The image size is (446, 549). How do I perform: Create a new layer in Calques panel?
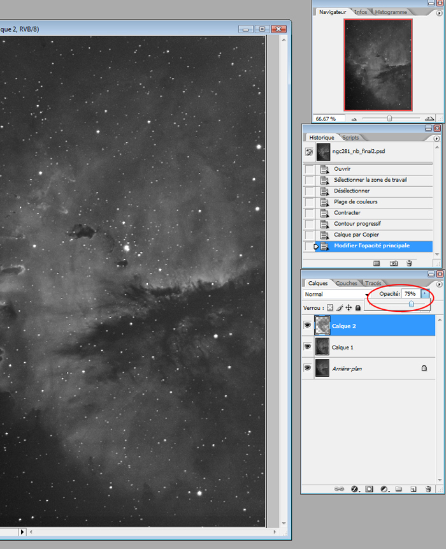(414, 489)
